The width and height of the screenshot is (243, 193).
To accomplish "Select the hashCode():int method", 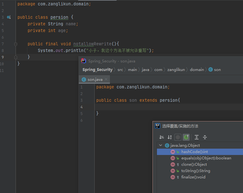I will point(194,152).
